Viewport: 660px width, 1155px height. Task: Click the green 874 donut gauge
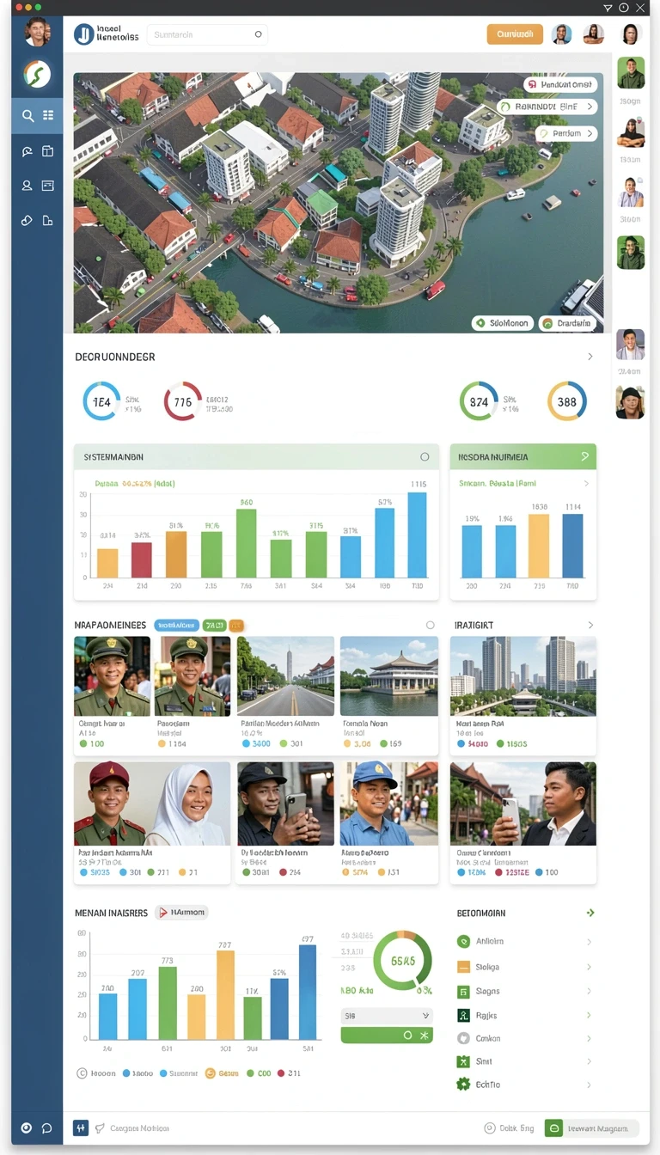pos(479,401)
